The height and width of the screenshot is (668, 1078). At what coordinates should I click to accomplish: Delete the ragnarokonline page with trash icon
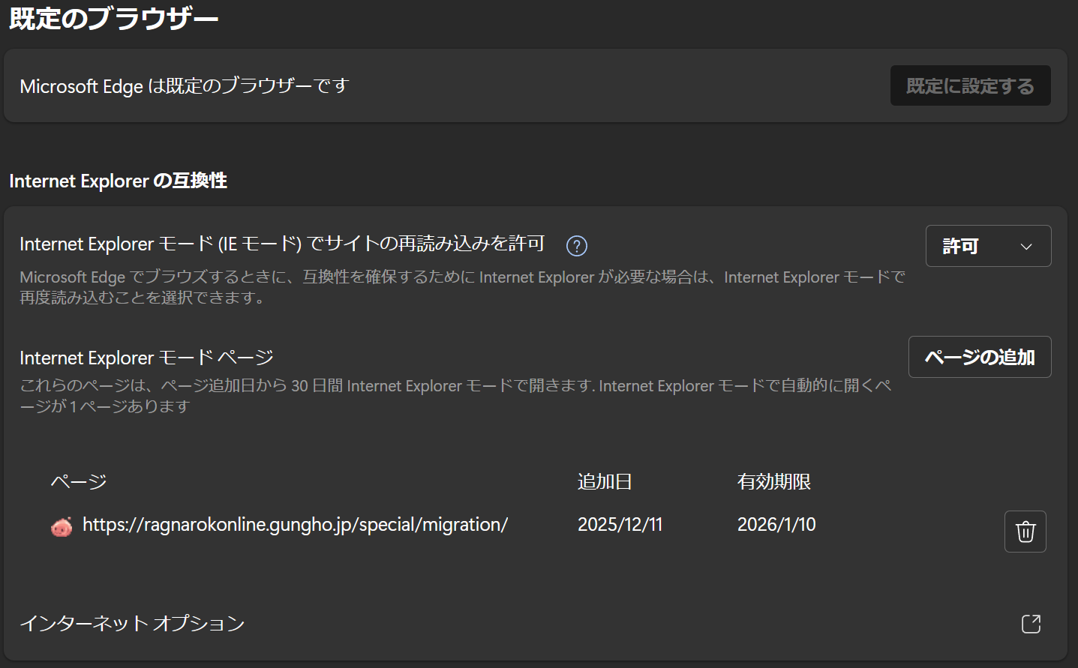1025,532
